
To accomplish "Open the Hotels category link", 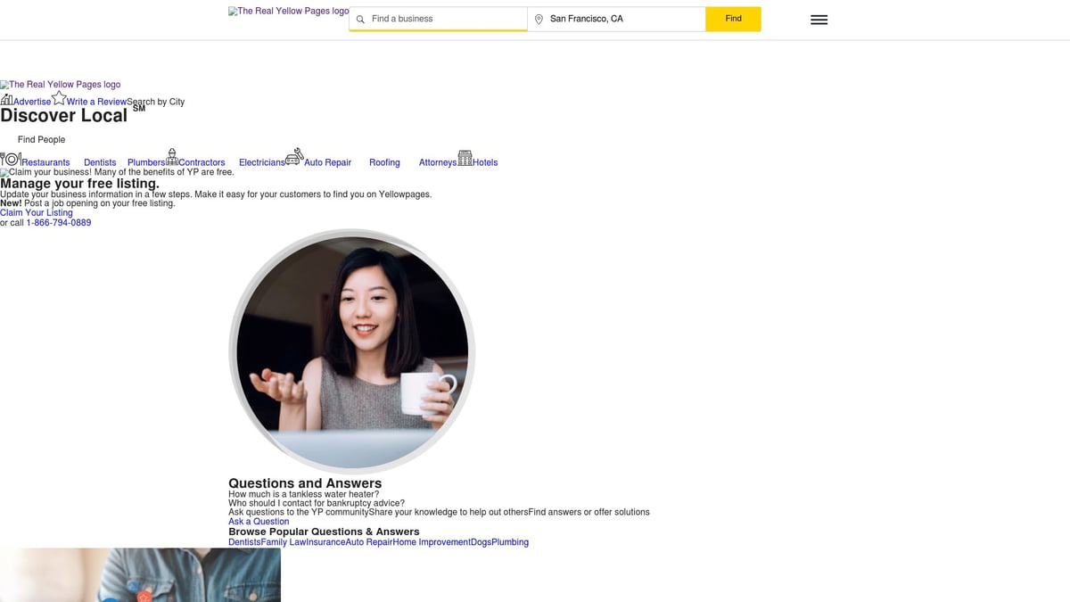I will (485, 162).
